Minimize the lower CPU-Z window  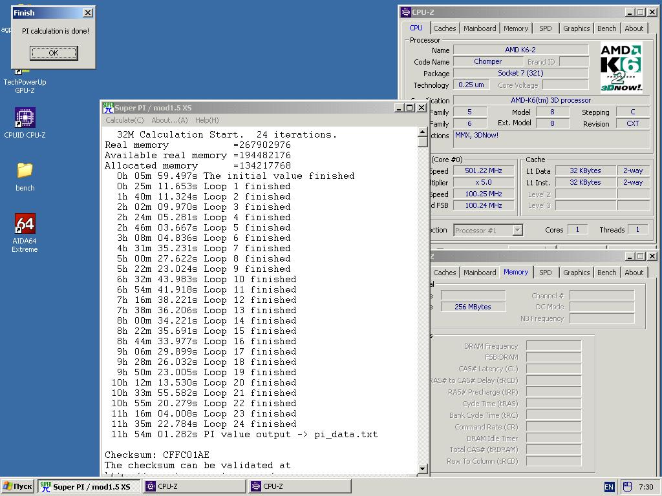(630, 256)
